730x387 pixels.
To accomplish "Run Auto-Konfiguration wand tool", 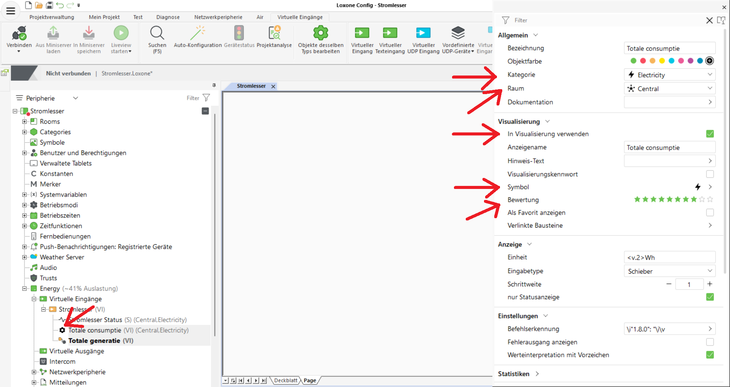I will (x=198, y=34).
